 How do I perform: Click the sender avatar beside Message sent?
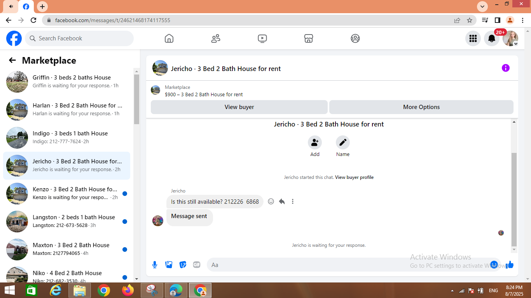pyautogui.click(x=158, y=221)
